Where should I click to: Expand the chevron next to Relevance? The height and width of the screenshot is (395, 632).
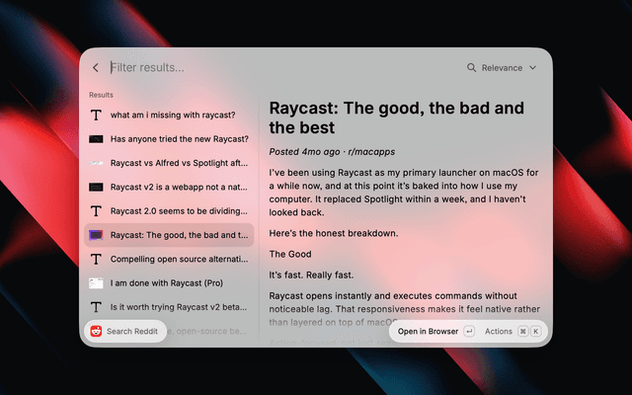click(x=533, y=68)
